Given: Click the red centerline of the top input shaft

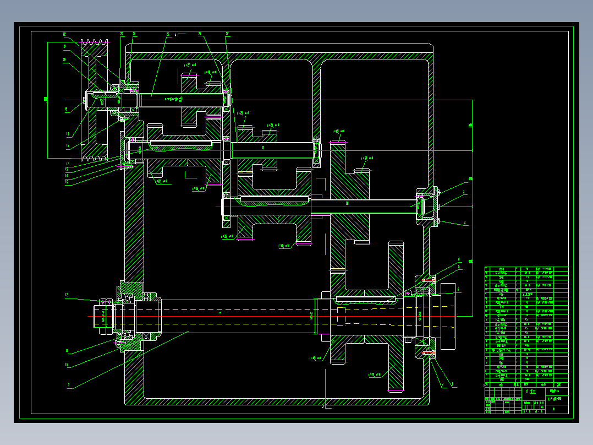Looking at the screenshot, I should pos(147,100).
